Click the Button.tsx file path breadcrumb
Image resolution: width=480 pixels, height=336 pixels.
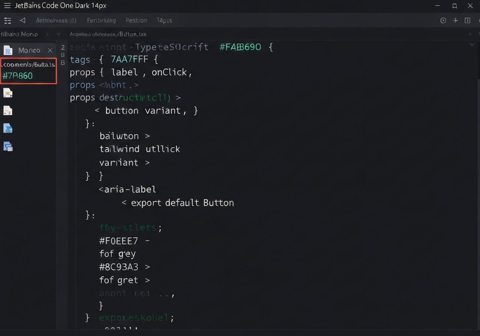coord(108,34)
